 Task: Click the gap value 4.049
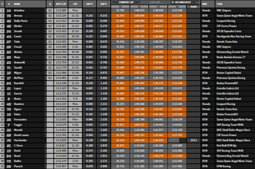point(103,166)
